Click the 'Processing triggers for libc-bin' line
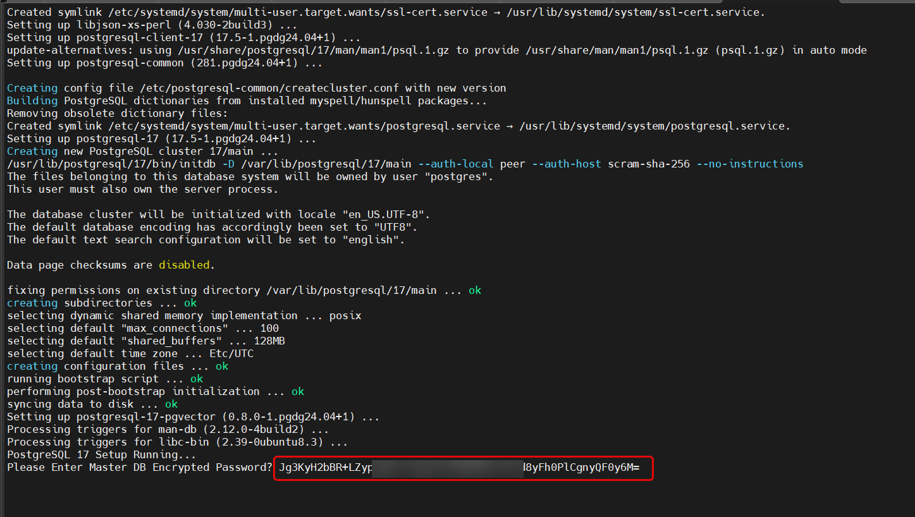The image size is (915, 517). point(177,442)
